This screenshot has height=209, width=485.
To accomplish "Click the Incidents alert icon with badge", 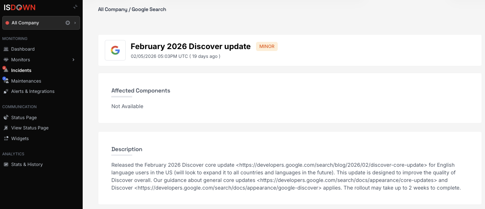I will (6, 70).
